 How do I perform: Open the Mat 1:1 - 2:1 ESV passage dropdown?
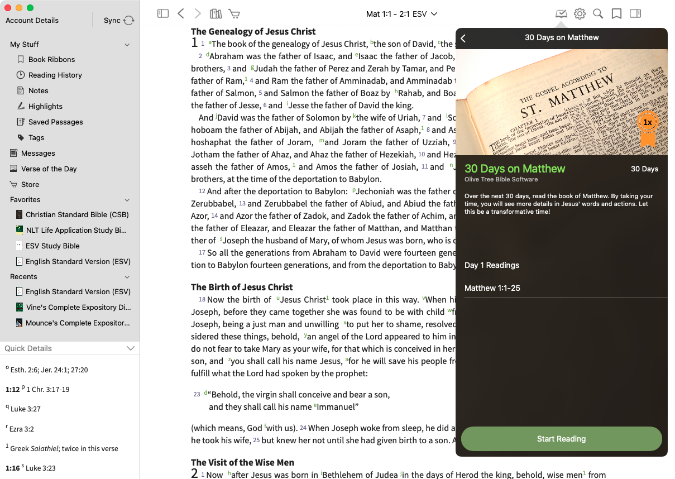[401, 13]
